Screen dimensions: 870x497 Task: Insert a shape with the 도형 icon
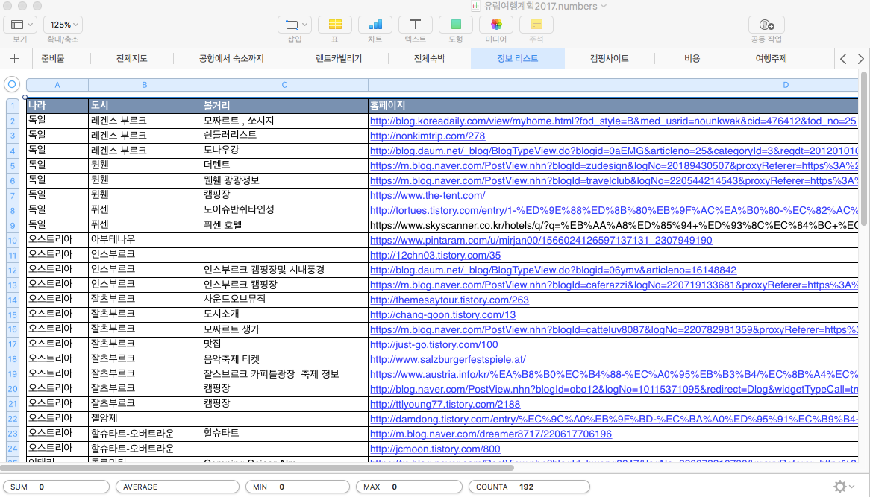coord(456,25)
